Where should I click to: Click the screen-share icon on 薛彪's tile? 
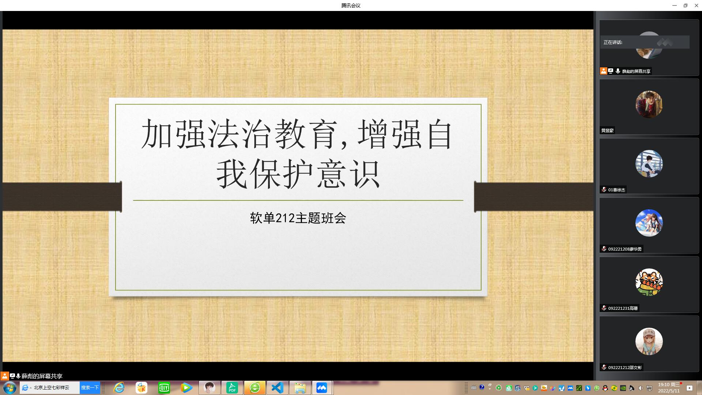(x=611, y=71)
